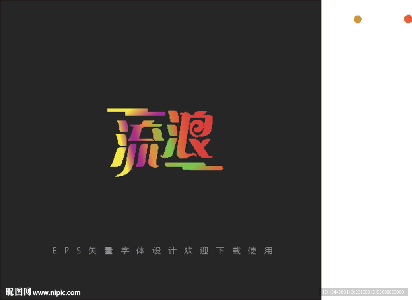Click the gold color dot
Image resolution: width=412 pixels, height=300 pixels.
358,19
